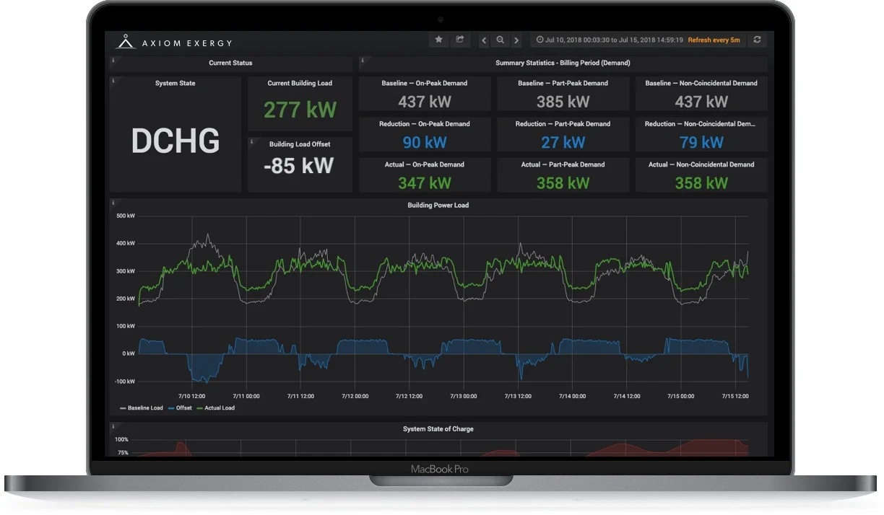Click the 7/14 12:00 x-axis label

(626, 396)
